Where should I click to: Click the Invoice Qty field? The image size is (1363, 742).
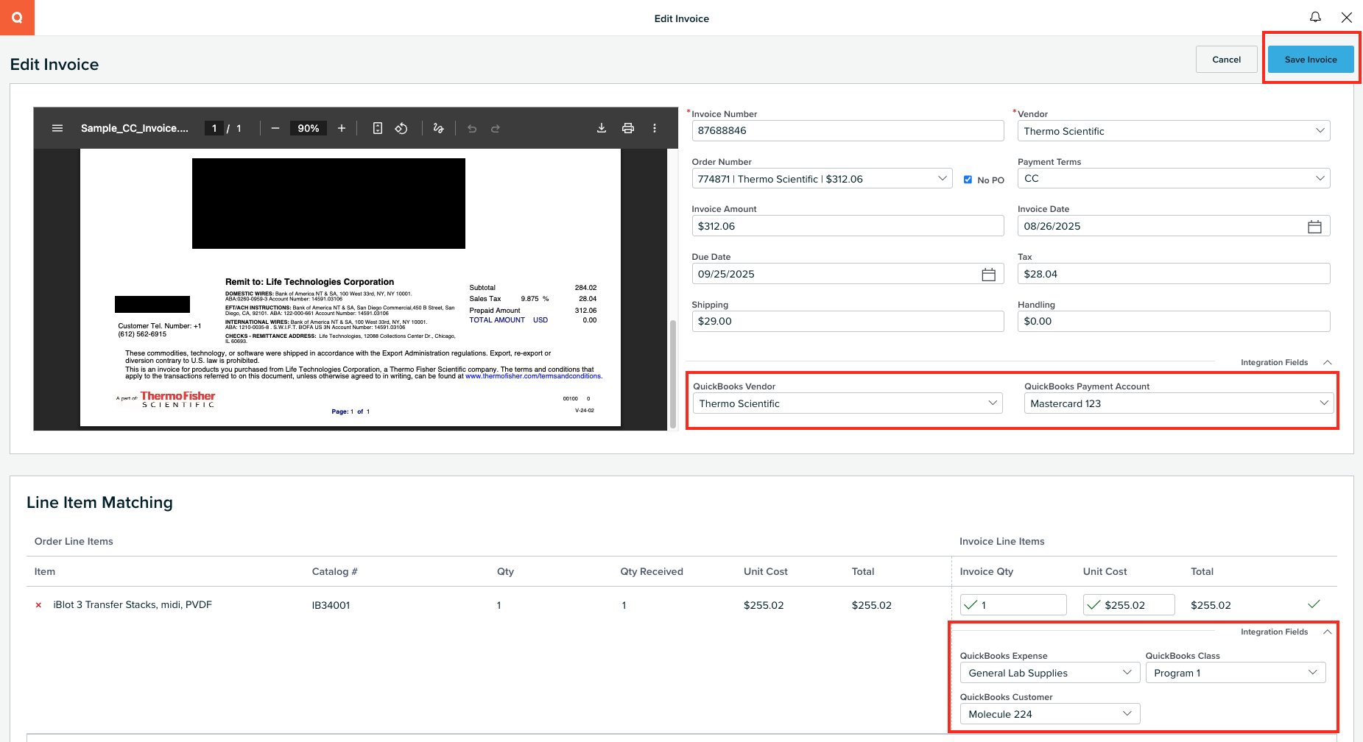click(x=1013, y=605)
